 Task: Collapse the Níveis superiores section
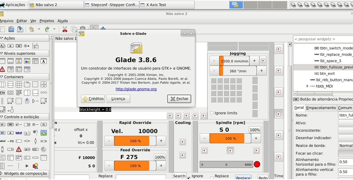click(x=2, y=53)
